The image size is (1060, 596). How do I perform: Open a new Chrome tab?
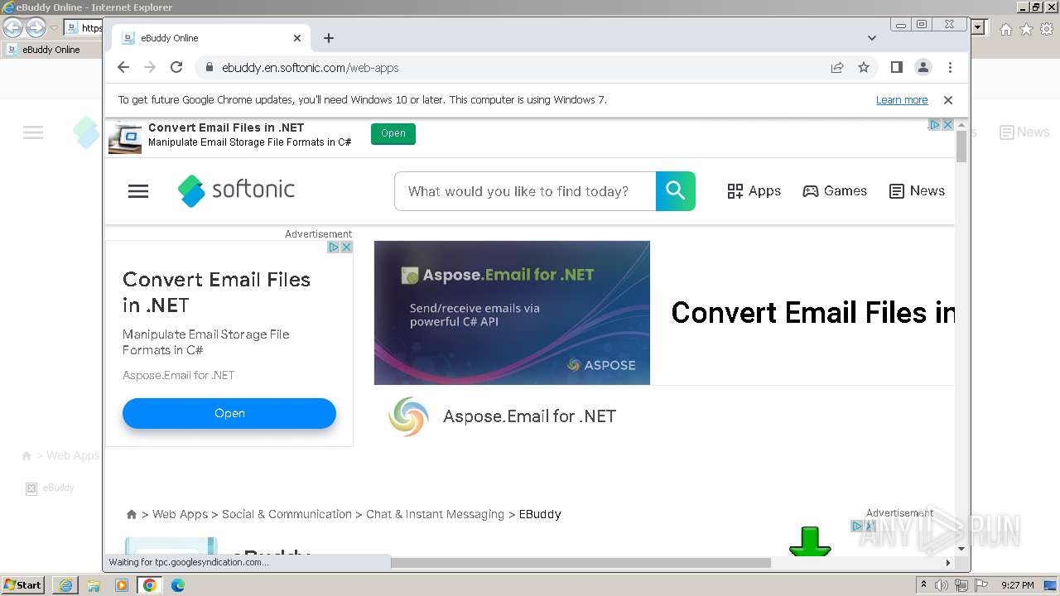click(x=329, y=38)
